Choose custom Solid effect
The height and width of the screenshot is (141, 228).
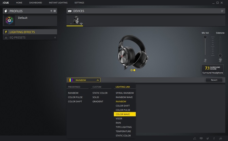(96, 97)
